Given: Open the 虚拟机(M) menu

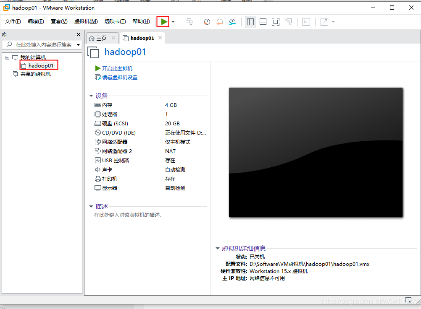Looking at the screenshot, I should pos(85,21).
